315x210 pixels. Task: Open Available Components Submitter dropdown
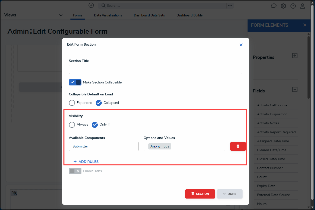(104, 146)
